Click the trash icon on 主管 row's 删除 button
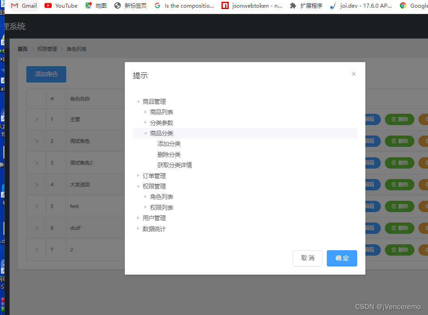428x315 pixels. (394, 119)
